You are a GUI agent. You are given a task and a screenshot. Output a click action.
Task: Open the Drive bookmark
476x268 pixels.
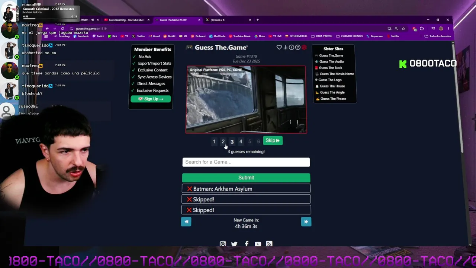pyautogui.click(x=260, y=36)
